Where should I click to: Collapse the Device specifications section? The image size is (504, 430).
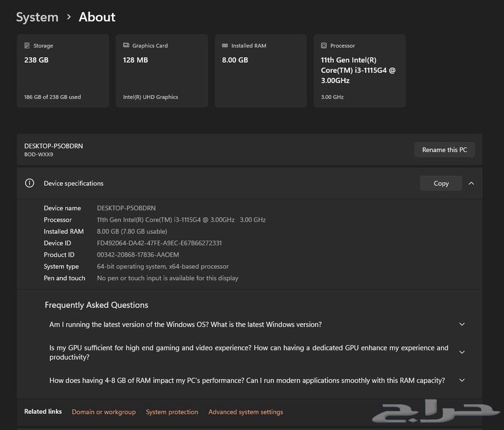tap(471, 183)
